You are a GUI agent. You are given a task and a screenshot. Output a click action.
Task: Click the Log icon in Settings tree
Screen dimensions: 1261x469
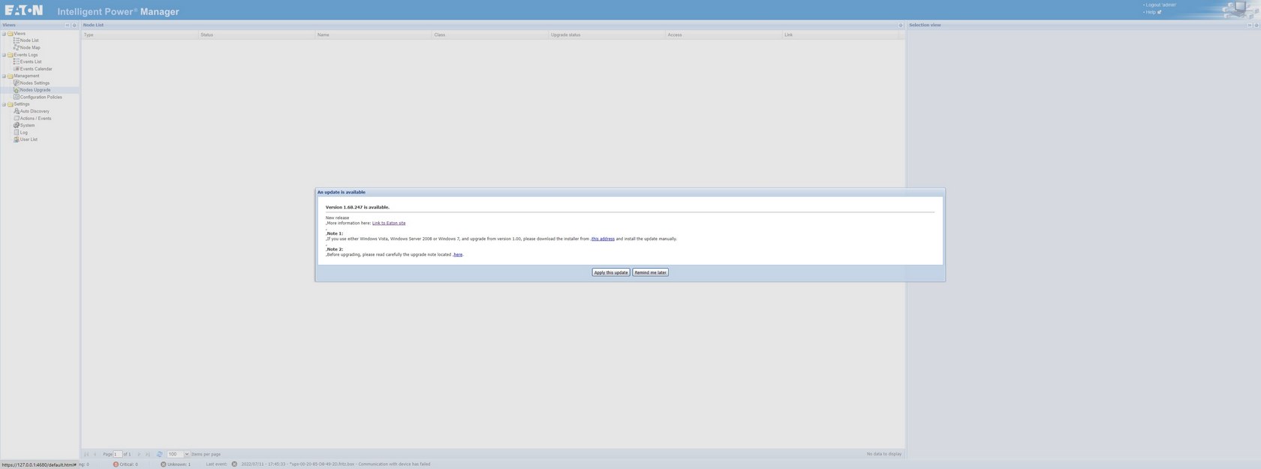pyautogui.click(x=17, y=132)
